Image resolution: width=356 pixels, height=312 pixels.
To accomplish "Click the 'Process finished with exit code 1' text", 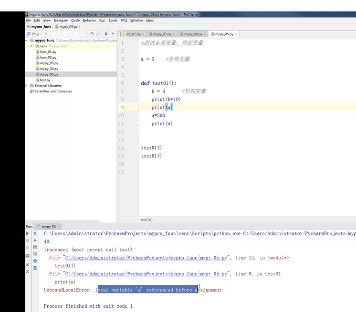I will [88, 306].
